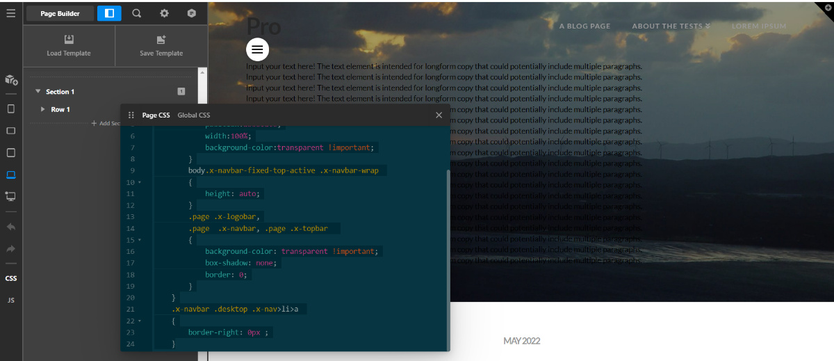Screen dimensions: 834x361
Task: Click the Load Template button
Action: (x=69, y=46)
